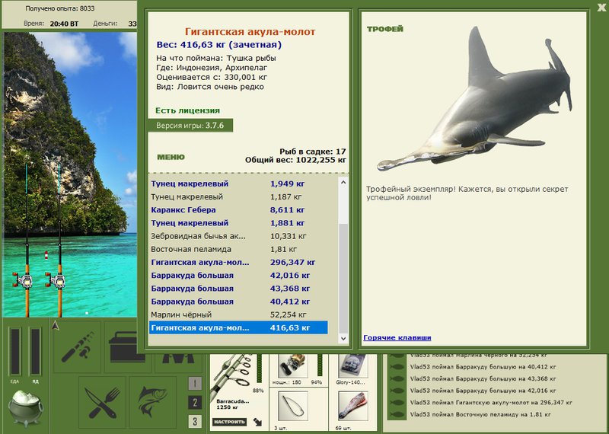Switch to rod slot 1

pyautogui.click(x=195, y=384)
